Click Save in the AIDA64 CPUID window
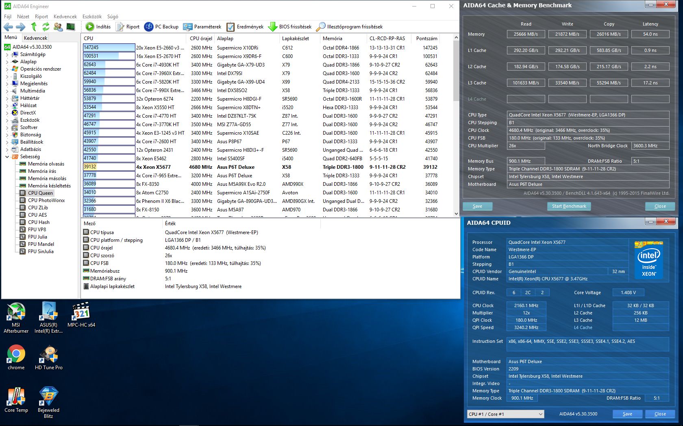The width and height of the screenshot is (683, 426). click(627, 414)
